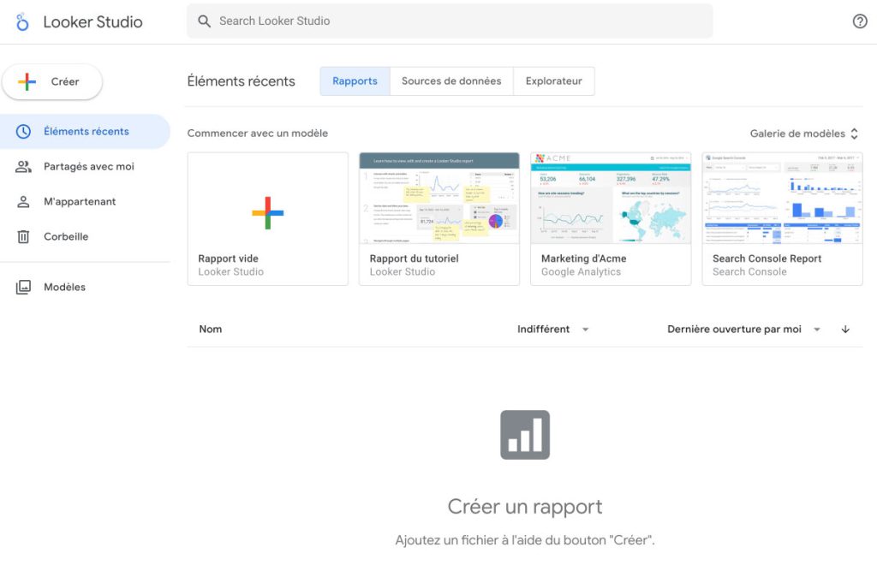Expand the Galerie de modèles chevrons

pyautogui.click(x=854, y=134)
